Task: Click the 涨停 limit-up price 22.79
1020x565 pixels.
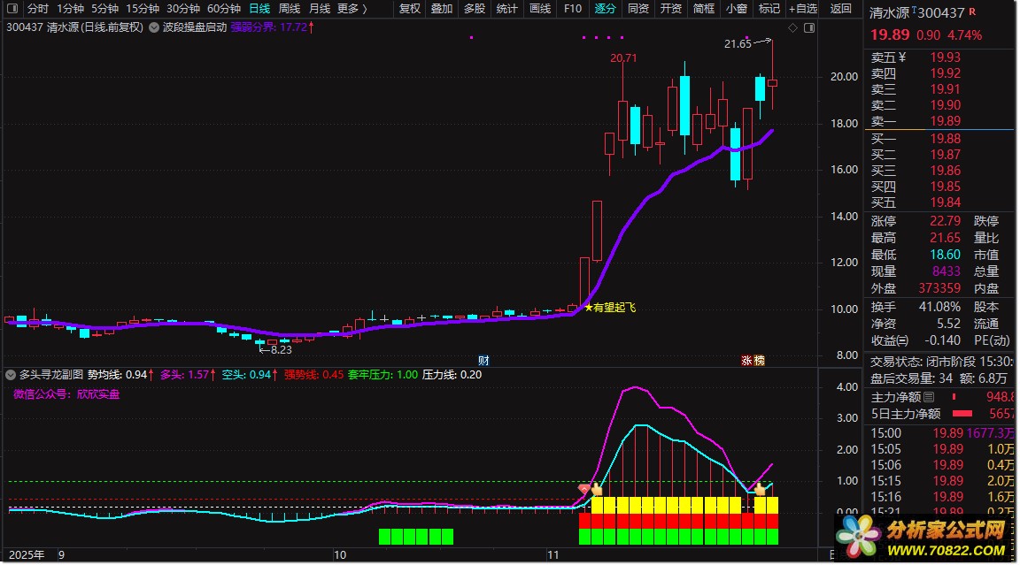Action: click(x=945, y=221)
